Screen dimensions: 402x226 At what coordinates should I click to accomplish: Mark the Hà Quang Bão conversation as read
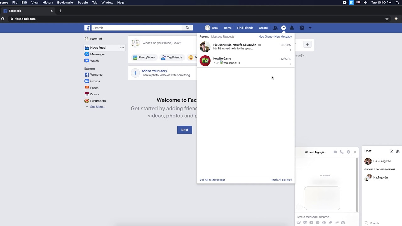click(291, 50)
